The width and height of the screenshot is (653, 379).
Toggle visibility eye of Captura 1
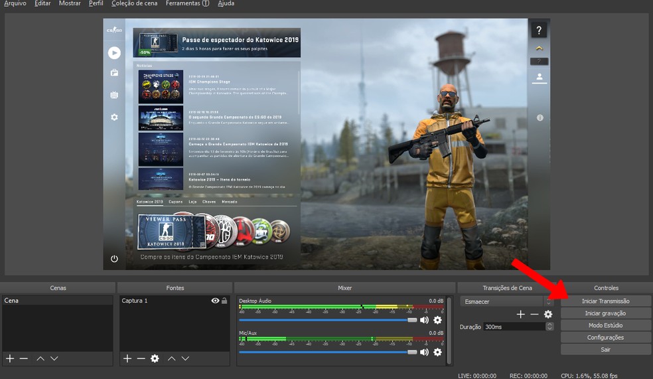click(x=215, y=300)
